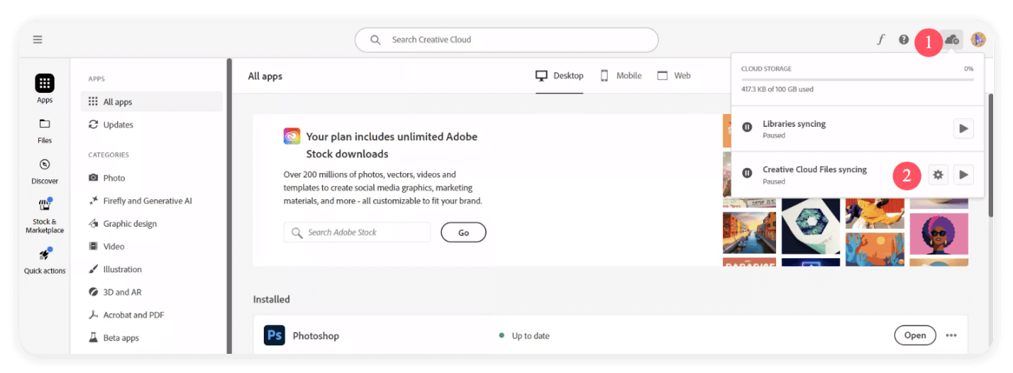
Task: Open Quick actions sidebar item
Action: click(45, 260)
